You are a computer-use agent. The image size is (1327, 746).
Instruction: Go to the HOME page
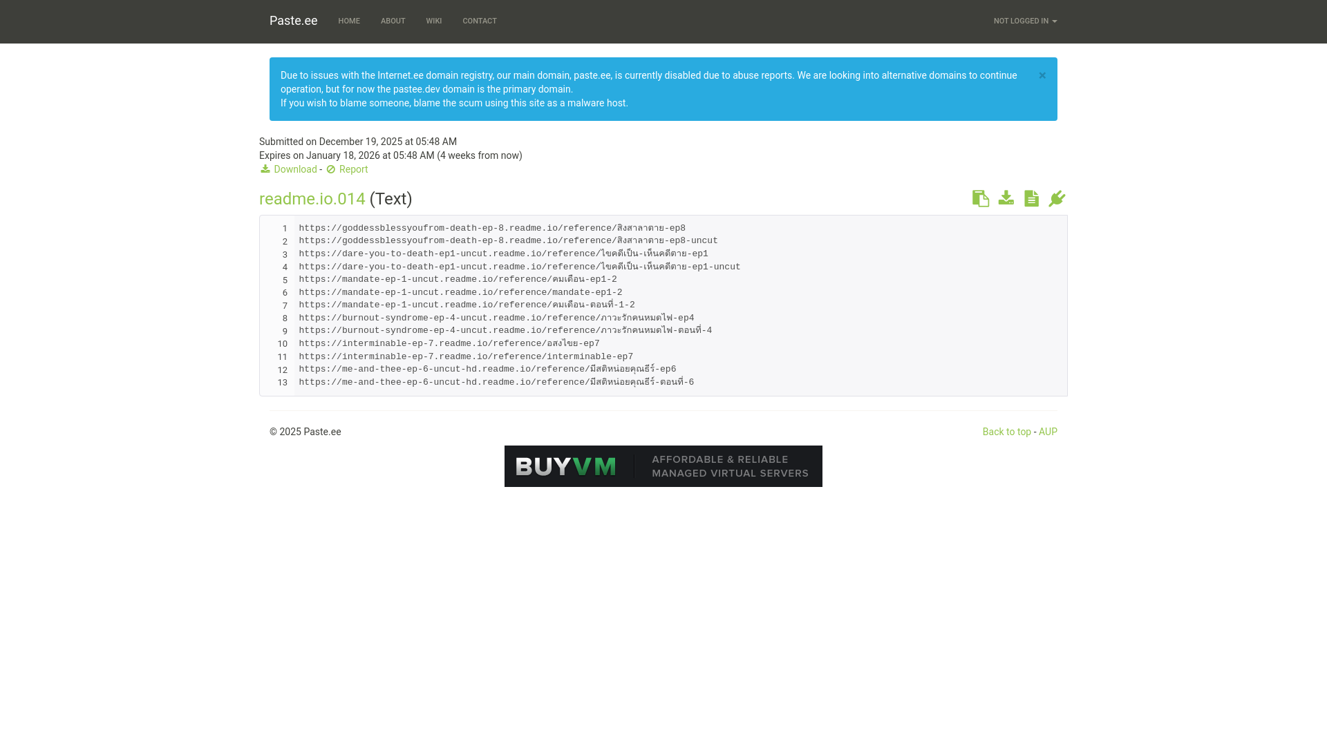pos(349,21)
